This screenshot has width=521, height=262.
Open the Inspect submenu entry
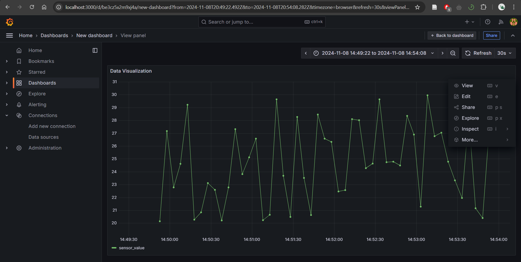tap(470, 129)
